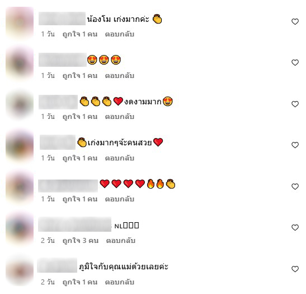The width and height of the screenshot is (306, 294).
Task: Reply to 'ภูมิใจกับคุณแม่ด้วยเลยค่ะ' comment
Action: (x=119, y=282)
